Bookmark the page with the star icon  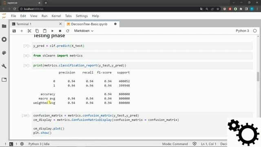218,9
